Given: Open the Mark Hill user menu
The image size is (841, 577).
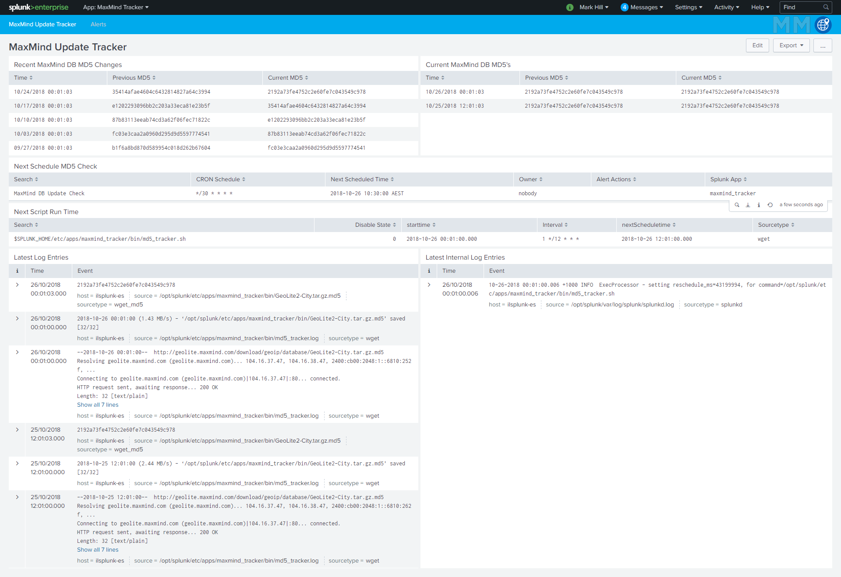Looking at the screenshot, I should click(594, 7).
